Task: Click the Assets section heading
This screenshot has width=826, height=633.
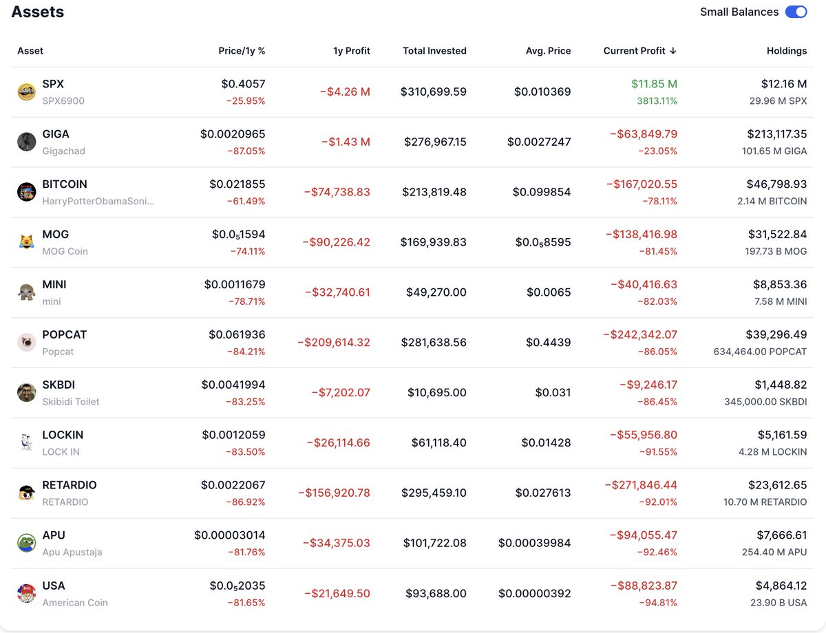Action: pyautogui.click(x=38, y=12)
